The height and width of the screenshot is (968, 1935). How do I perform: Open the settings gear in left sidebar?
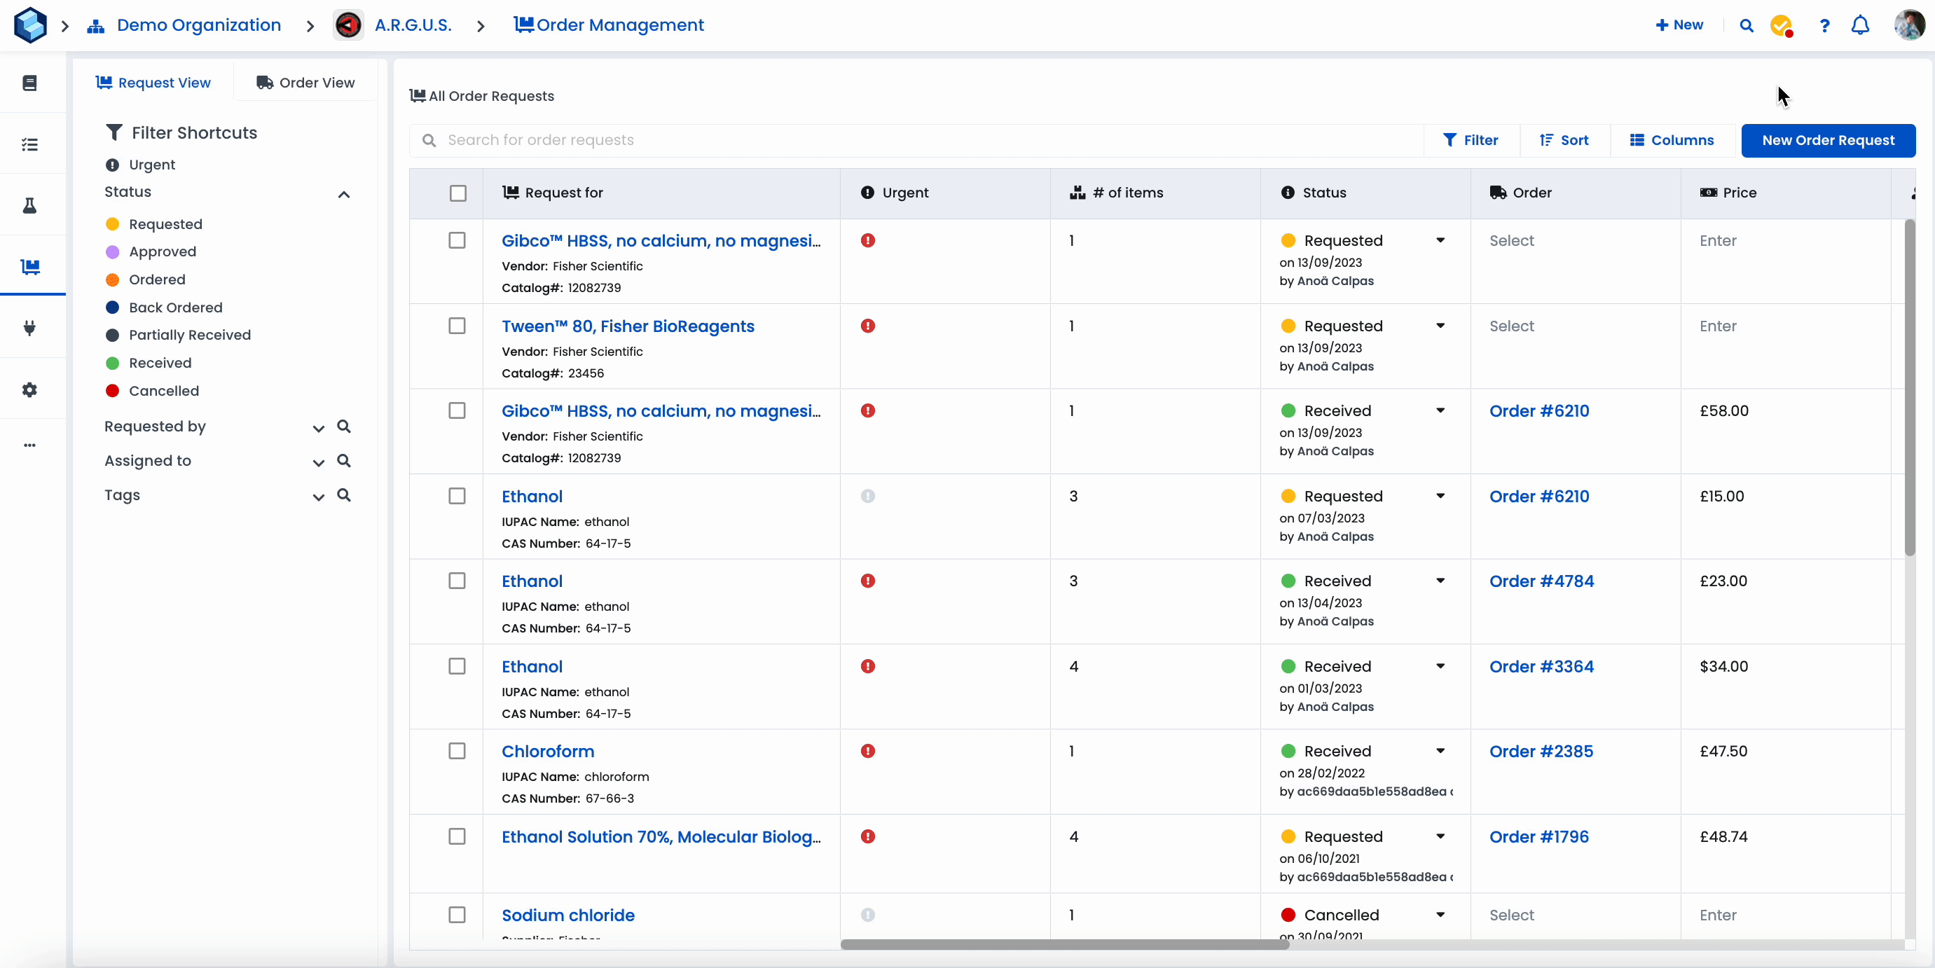coord(29,389)
